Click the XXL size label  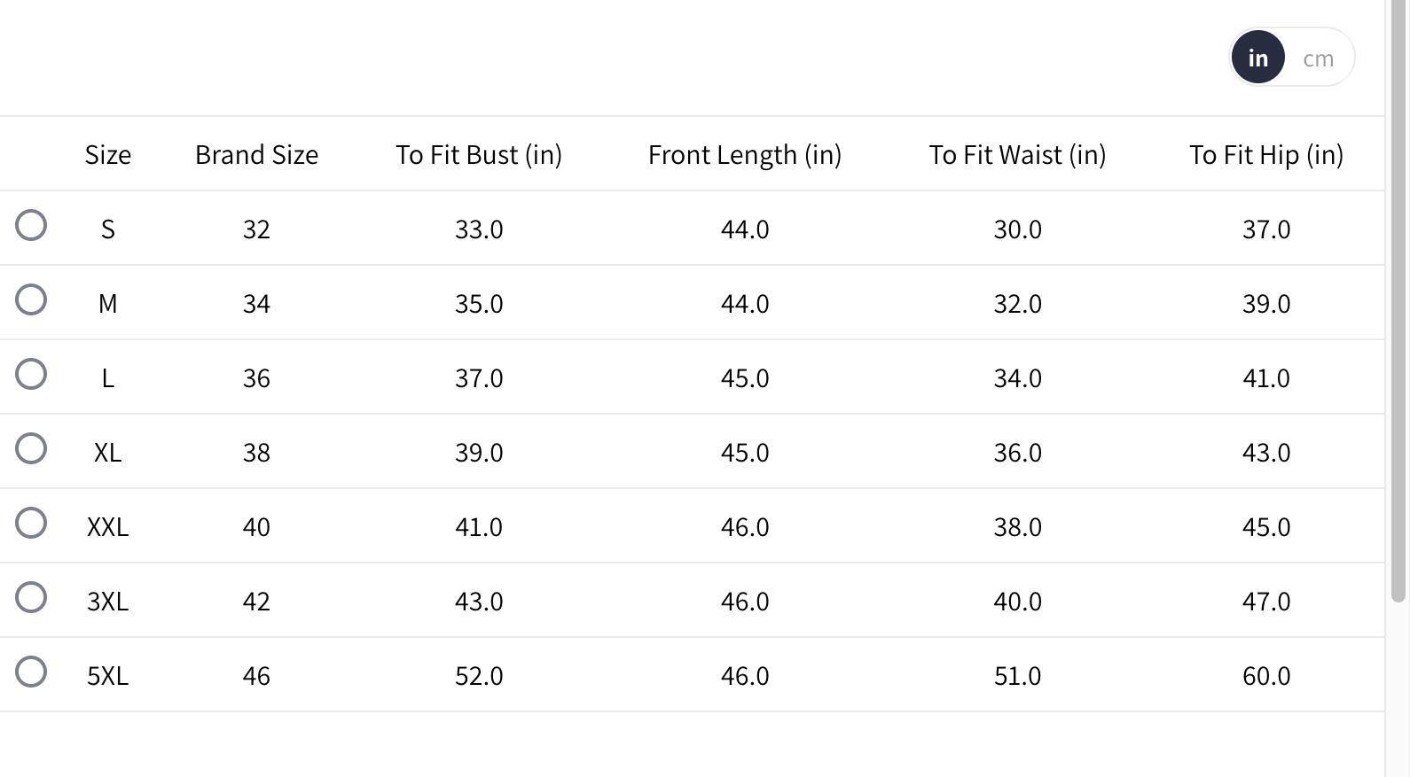click(108, 527)
